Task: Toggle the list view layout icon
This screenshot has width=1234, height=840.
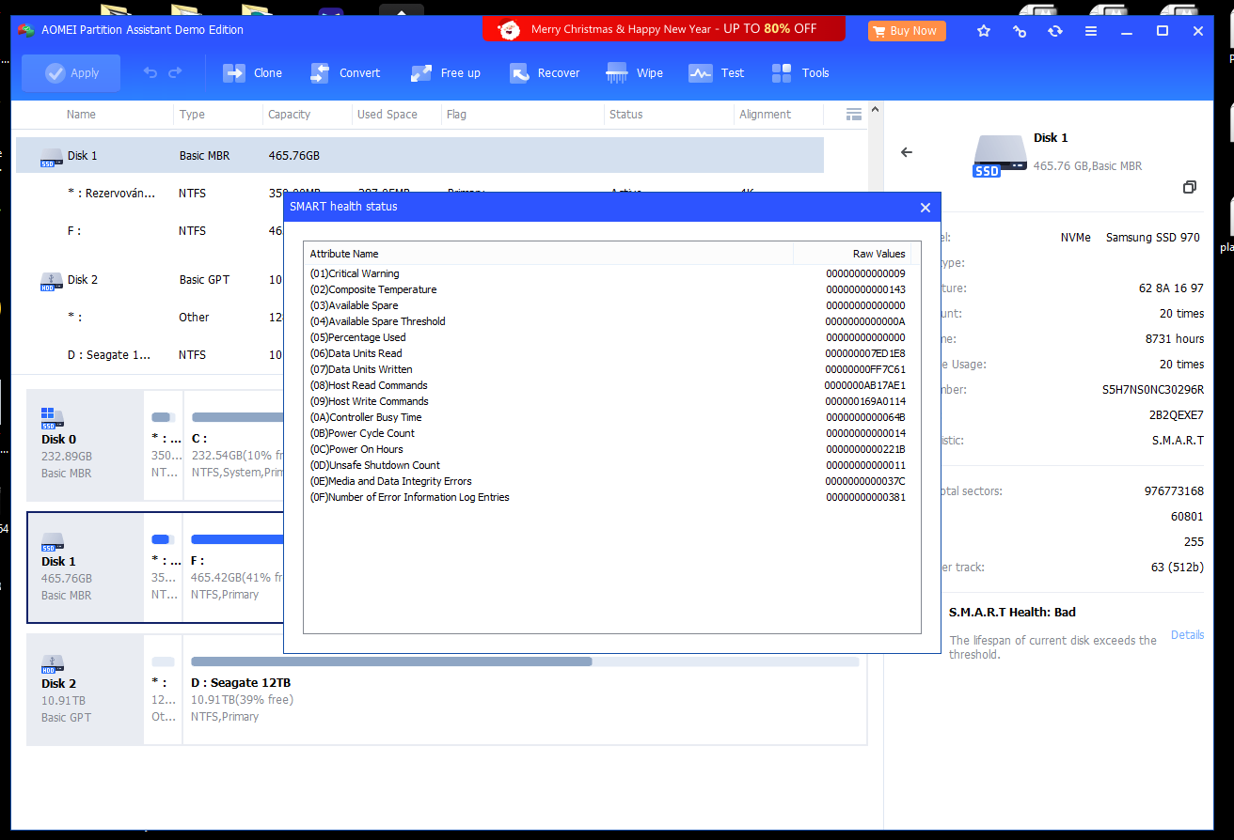Action: coord(854,115)
